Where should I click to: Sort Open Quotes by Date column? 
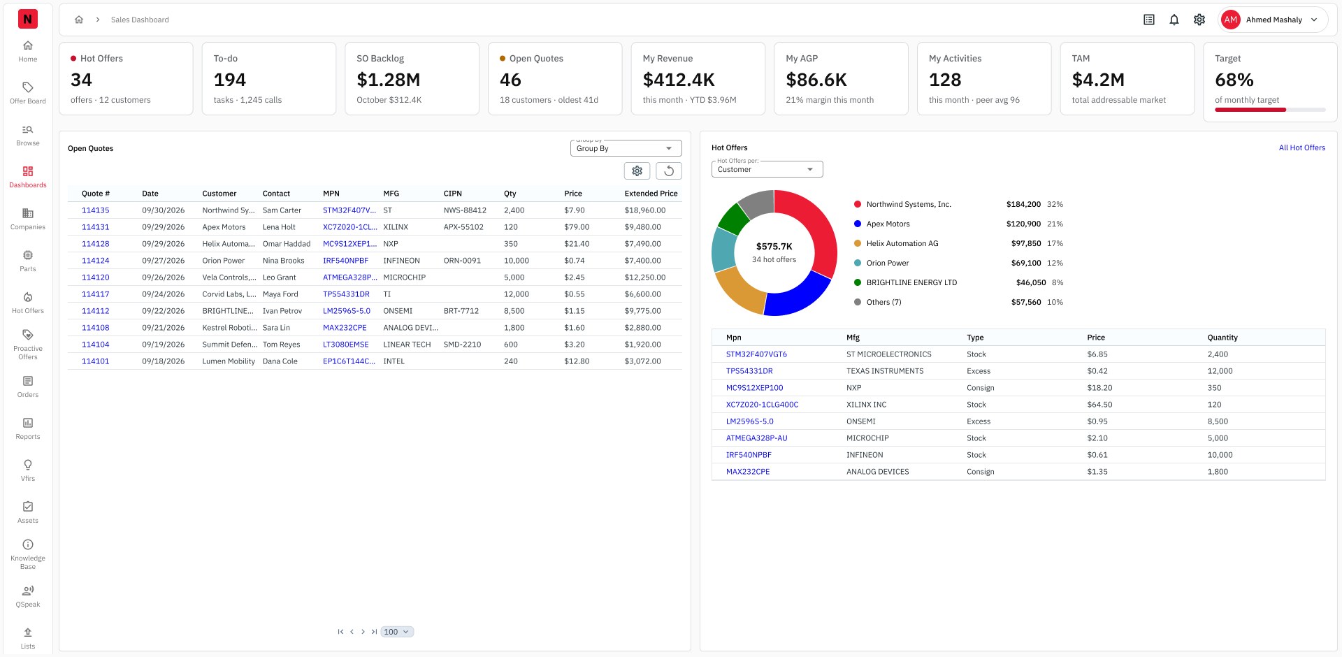(150, 194)
